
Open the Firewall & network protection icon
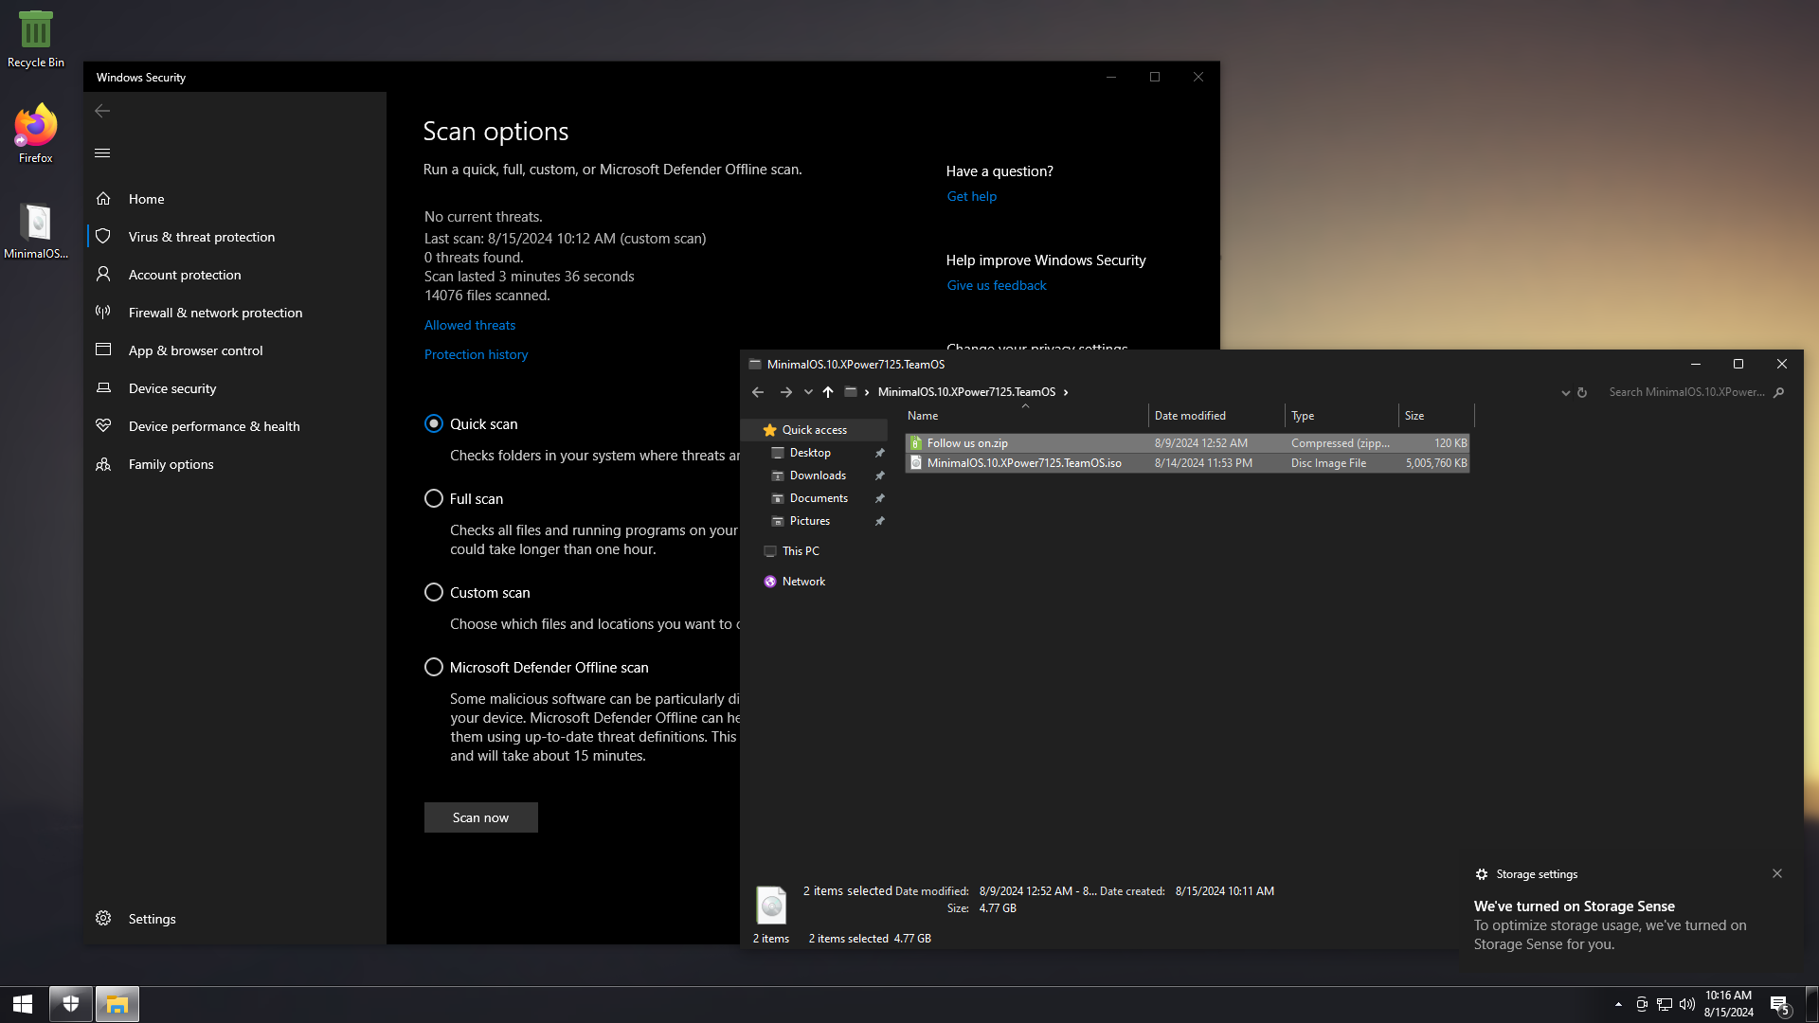coord(103,313)
